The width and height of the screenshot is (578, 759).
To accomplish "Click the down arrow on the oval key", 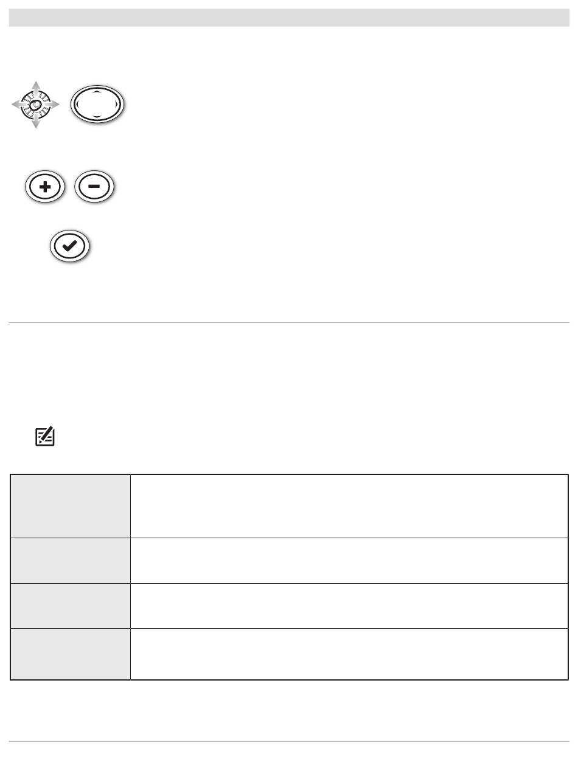I will click(98, 117).
